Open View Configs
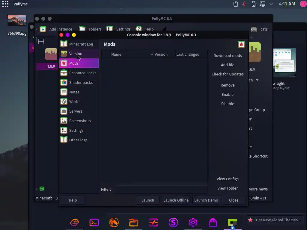This screenshot has width=307, height=230. point(228,179)
